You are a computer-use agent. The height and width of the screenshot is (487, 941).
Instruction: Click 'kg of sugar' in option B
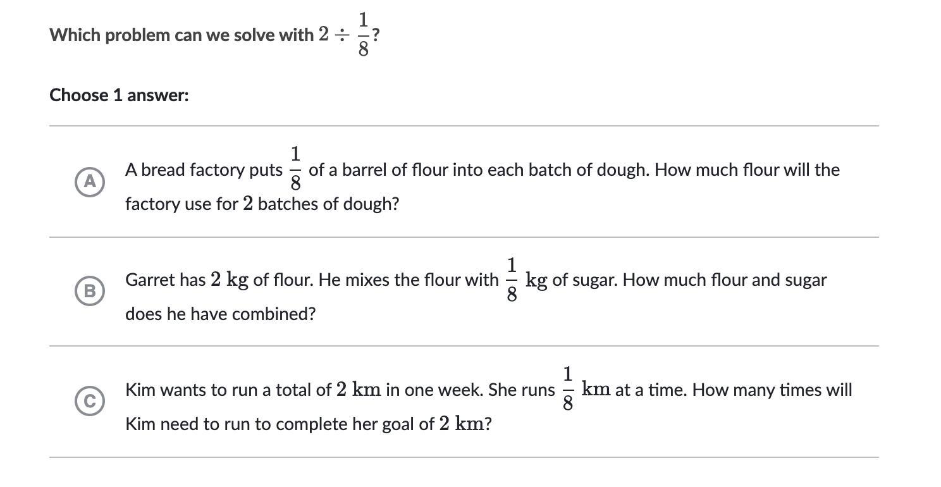571,280
